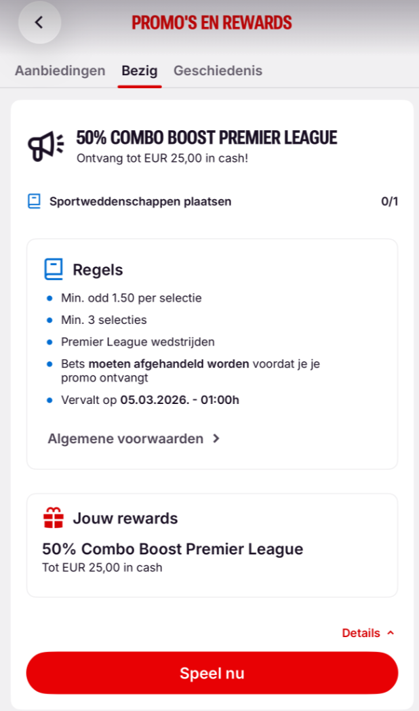
Task: Click the Jouw rewards heading
Action: (x=125, y=519)
